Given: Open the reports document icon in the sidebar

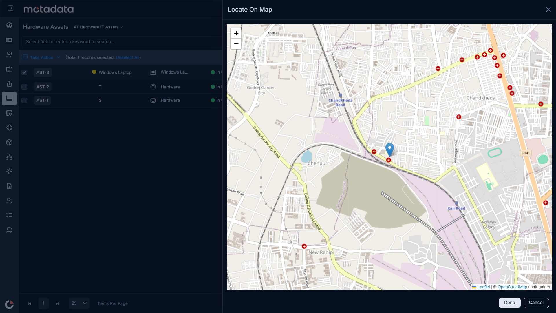Looking at the screenshot, I should (x=9, y=186).
